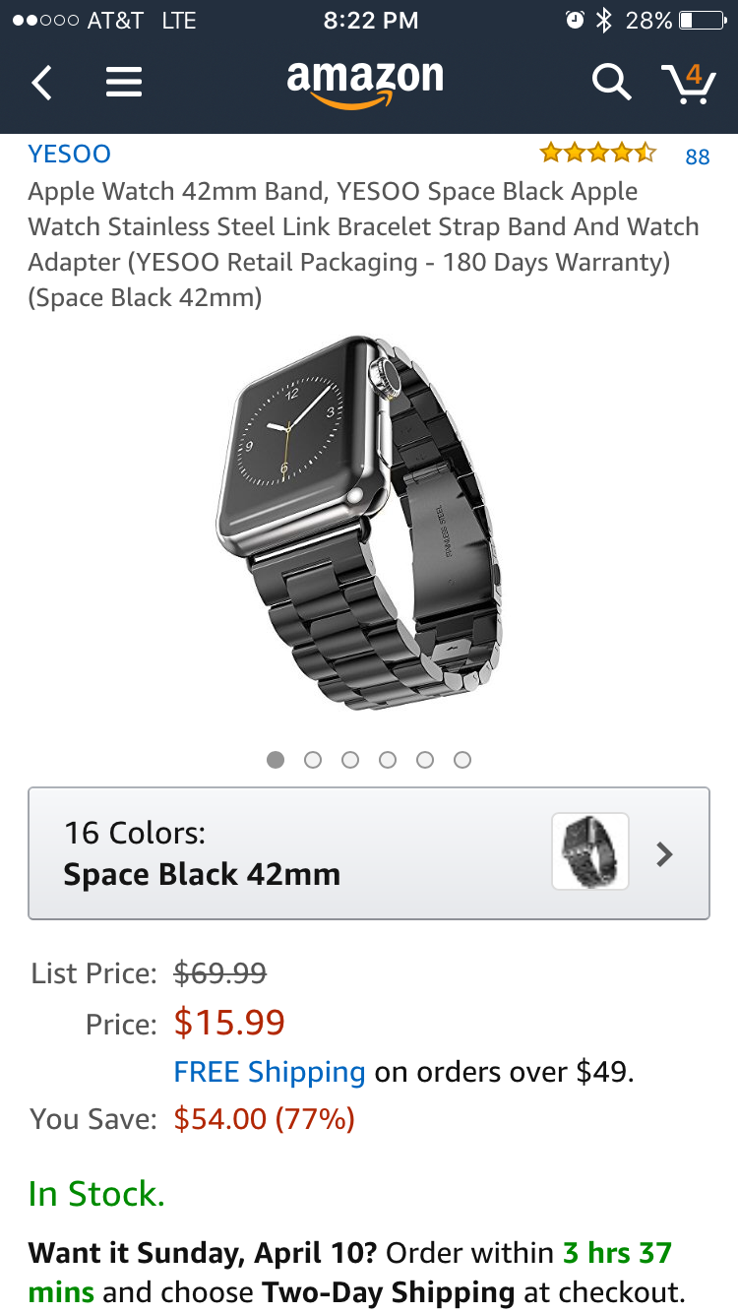
Task: Select the fourth image dot
Action: (x=388, y=760)
